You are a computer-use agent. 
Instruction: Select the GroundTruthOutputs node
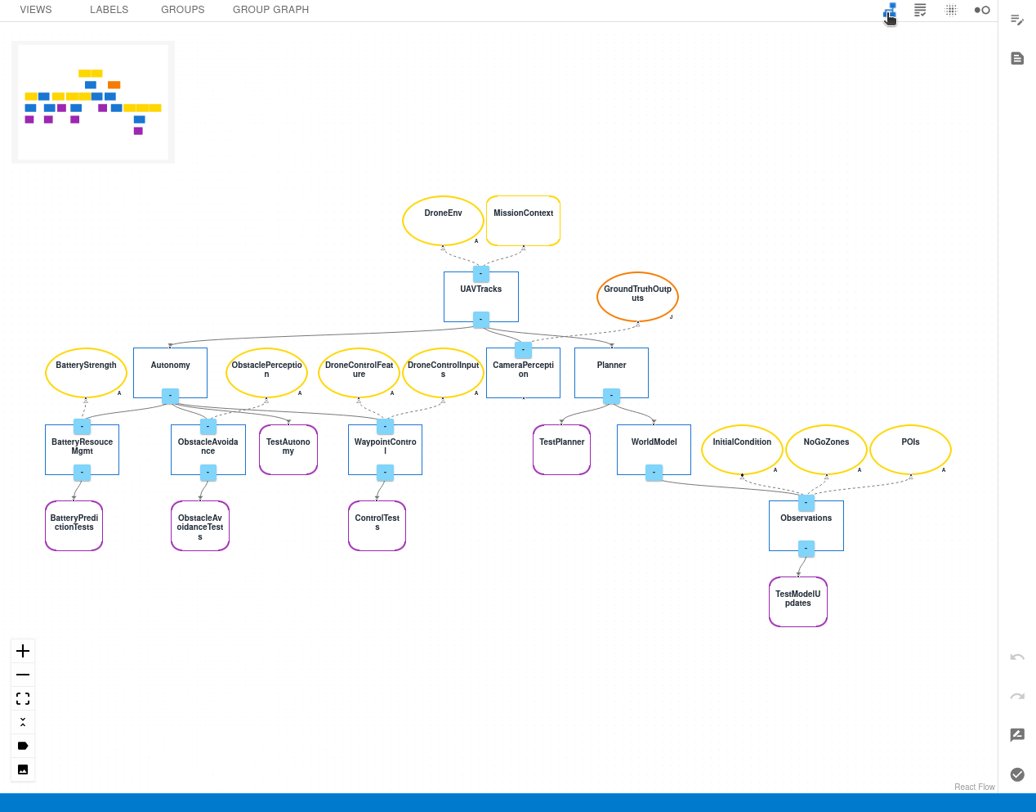click(x=637, y=297)
